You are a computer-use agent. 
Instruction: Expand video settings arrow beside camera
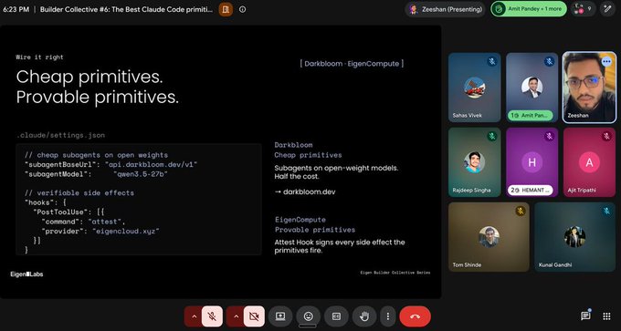click(x=236, y=316)
